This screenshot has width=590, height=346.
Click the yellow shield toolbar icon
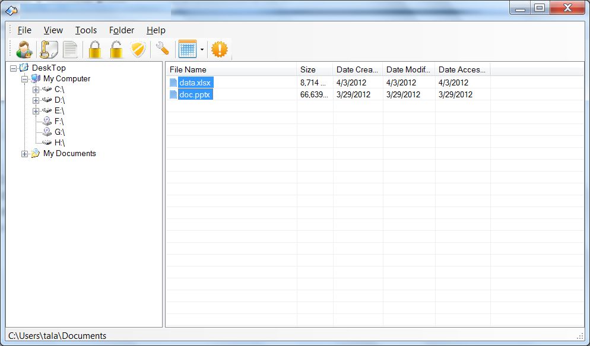pyautogui.click(x=138, y=49)
